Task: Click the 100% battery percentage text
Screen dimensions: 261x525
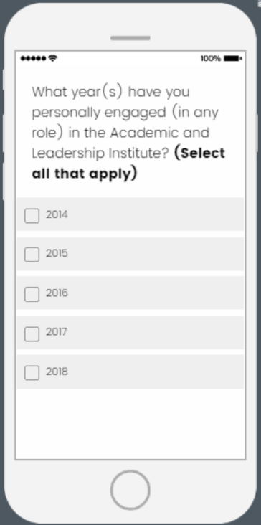Action: point(211,59)
